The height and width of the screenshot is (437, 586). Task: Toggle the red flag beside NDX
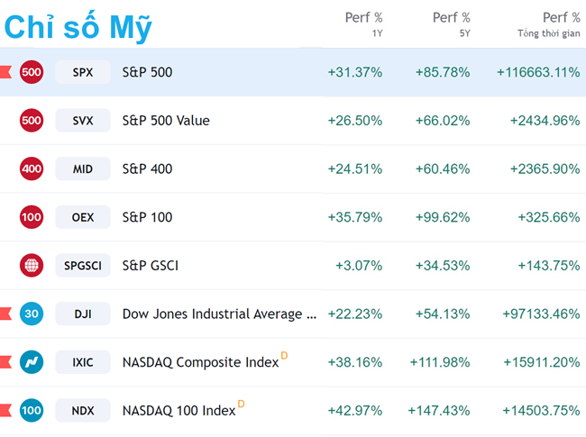pyautogui.click(x=5, y=411)
